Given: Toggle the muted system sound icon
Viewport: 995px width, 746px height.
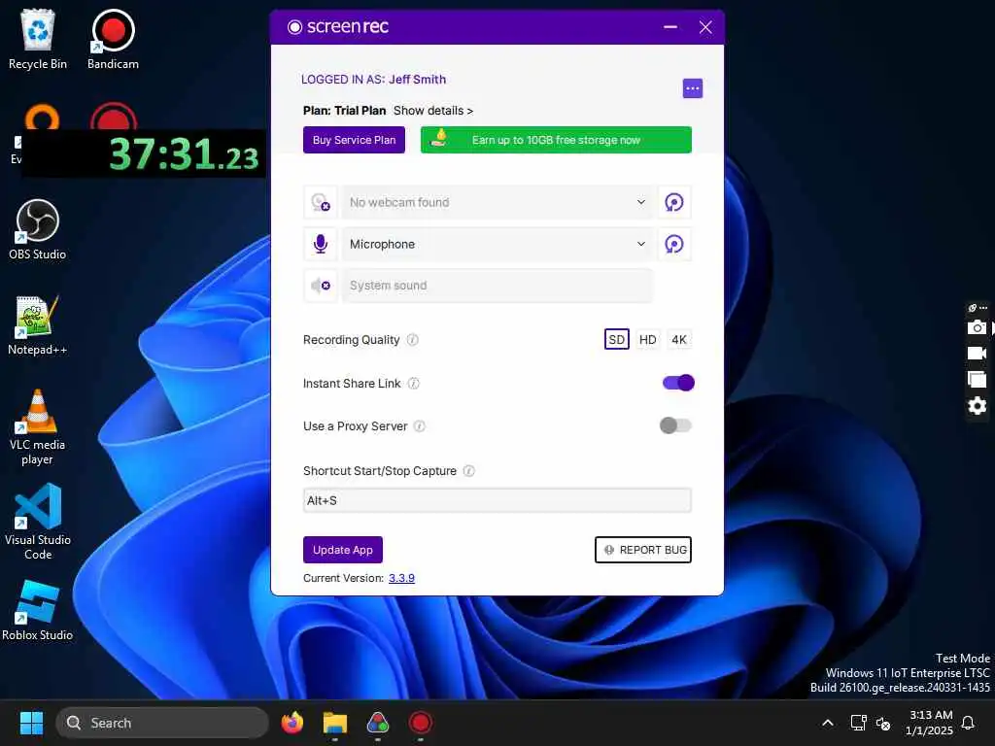Looking at the screenshot, I should [321, 286].
